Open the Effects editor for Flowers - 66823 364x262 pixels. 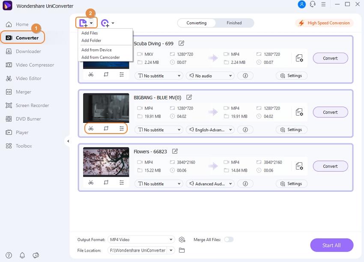[122, 183]
